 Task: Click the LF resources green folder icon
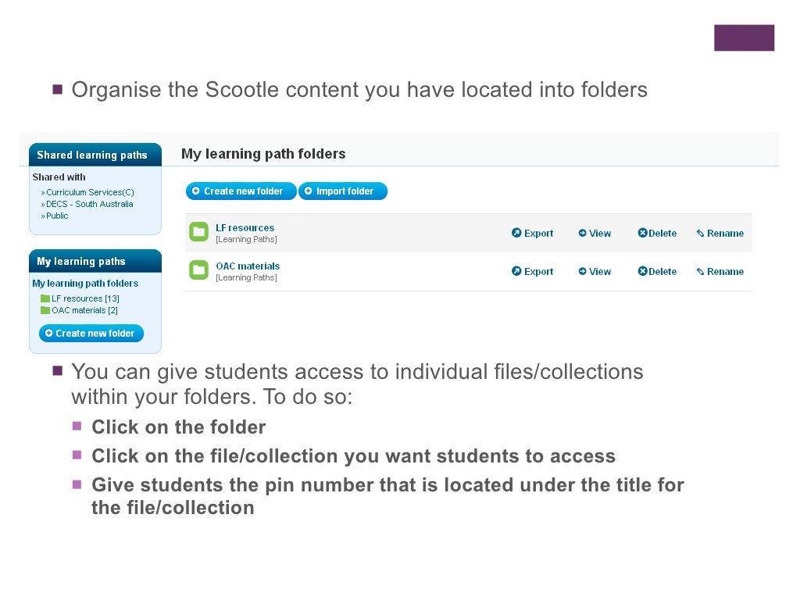(199, 232)
